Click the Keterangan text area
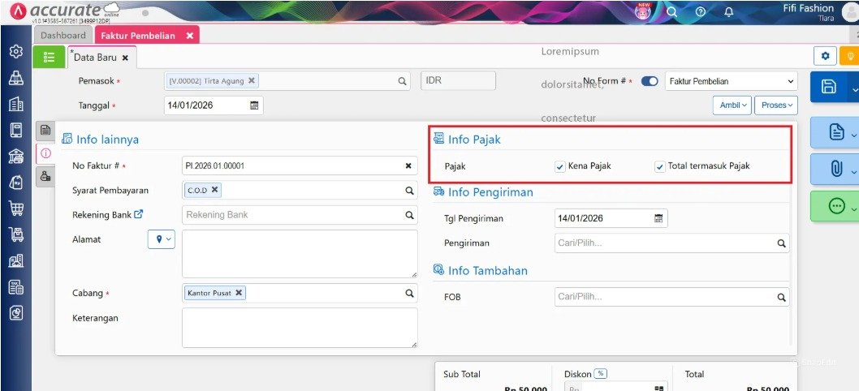The height and width of the screenshot is (391, 859). (300, 328)
